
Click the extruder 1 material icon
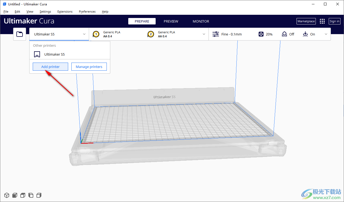pyautogui.click(x=96, y=34)
